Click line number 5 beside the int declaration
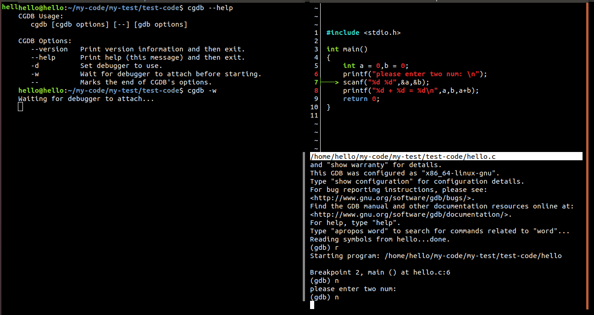This screenshot has width=594, height=315. tap(316, 65)
